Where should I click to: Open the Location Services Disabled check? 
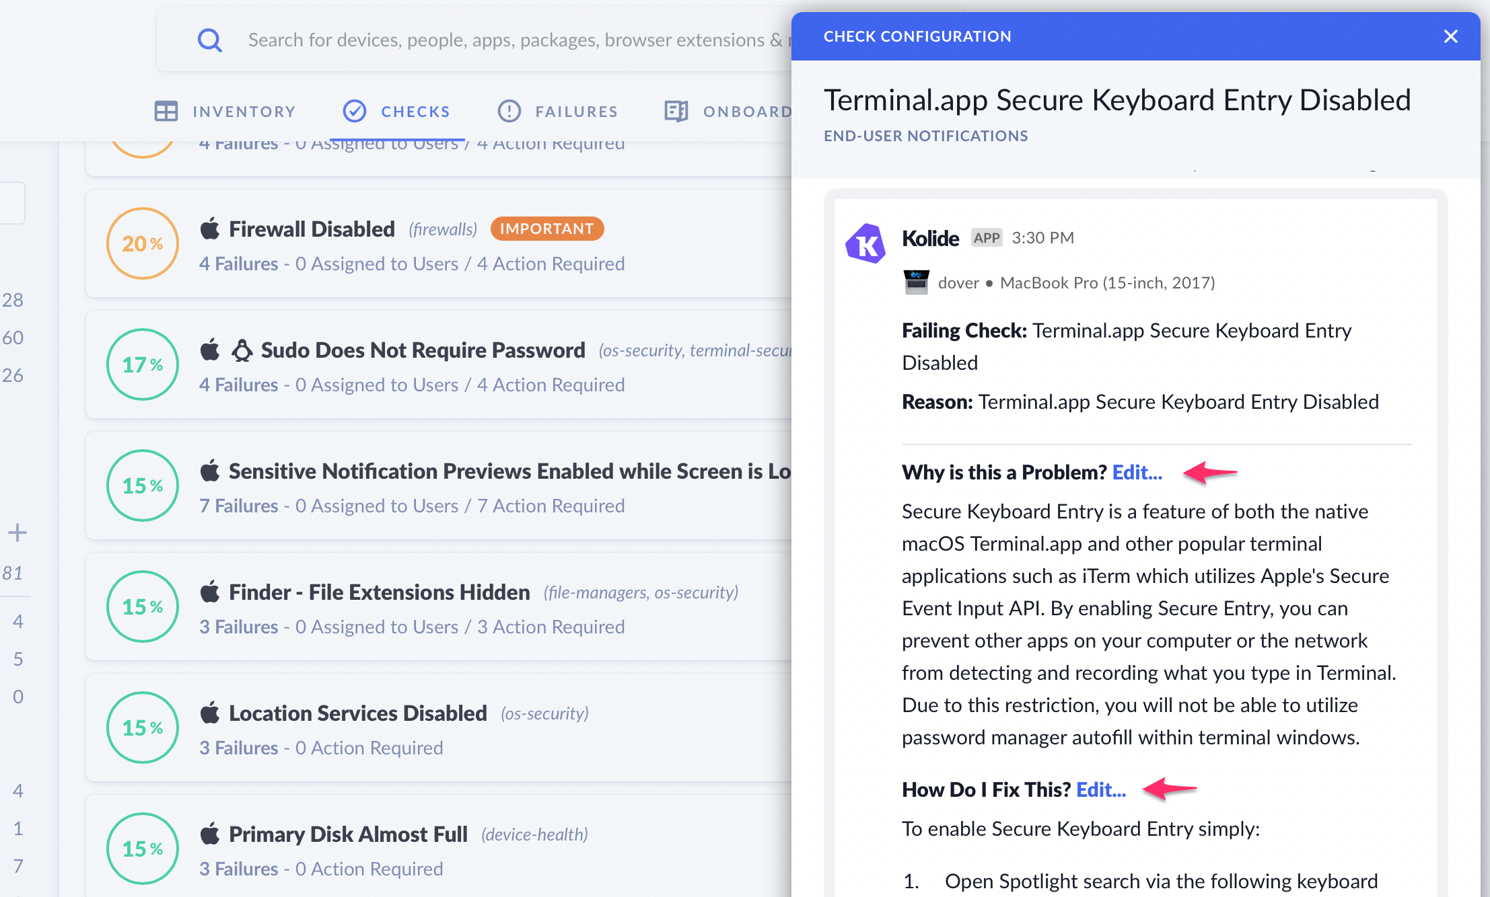click(x=357, y=713)
